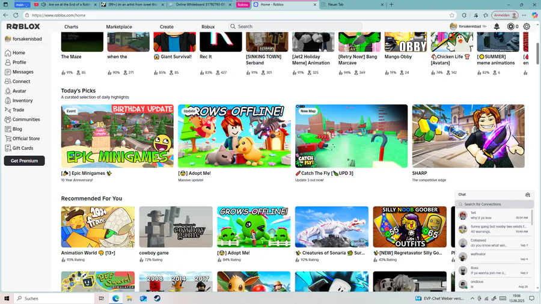Image resolution: width=541 pixels, height=304 pixels.
Task: Open Animation World thumbnail
Action: click(x=98, y=226)
